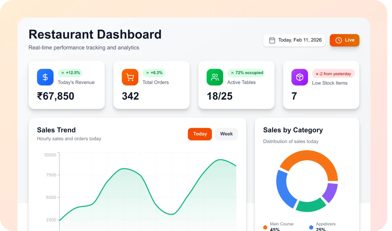Viewport: 392px width, 231px height.
Task: Select the purple donut chart segment
Action: pos(330,192)
